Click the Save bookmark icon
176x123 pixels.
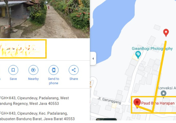[x=13, y=70]
